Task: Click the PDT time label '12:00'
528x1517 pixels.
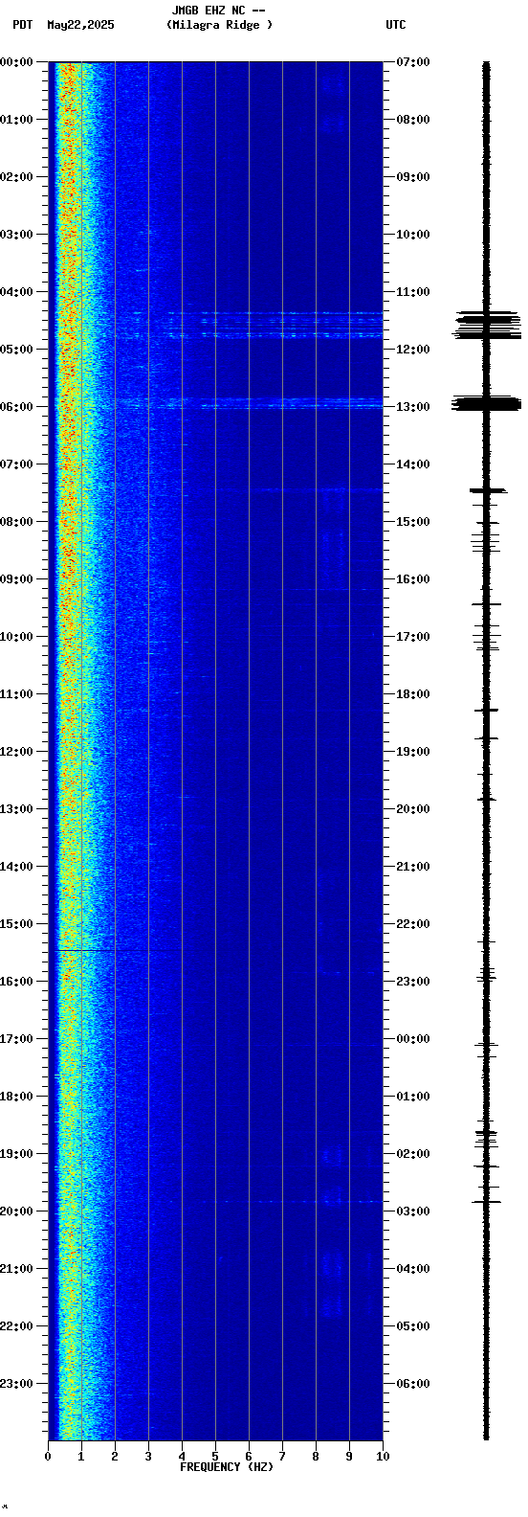Action: [16, 752]
